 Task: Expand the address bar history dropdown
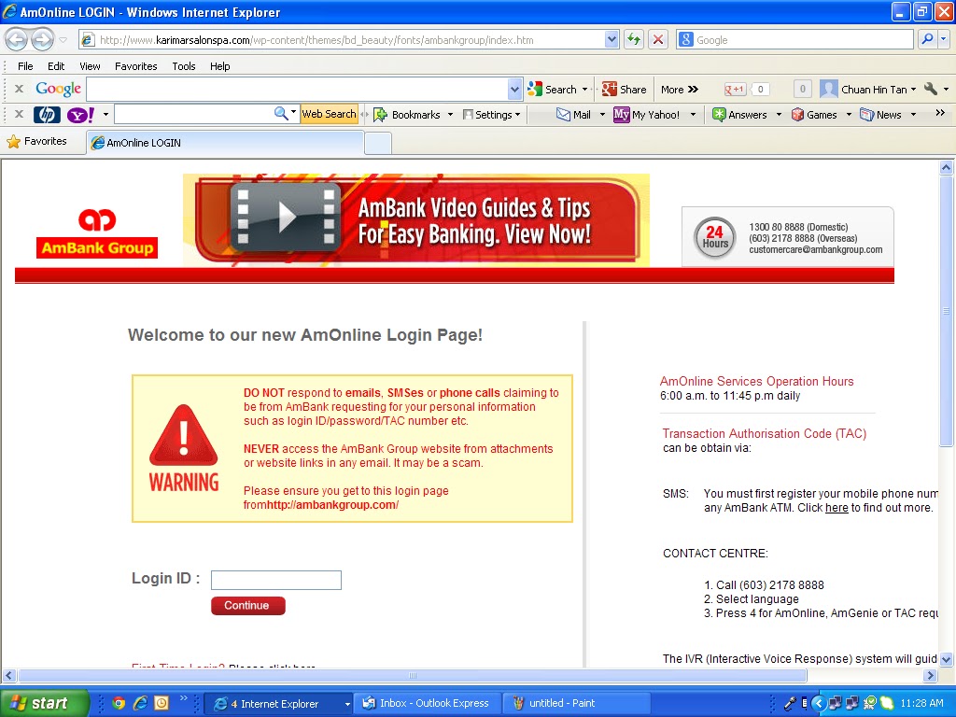612,39
